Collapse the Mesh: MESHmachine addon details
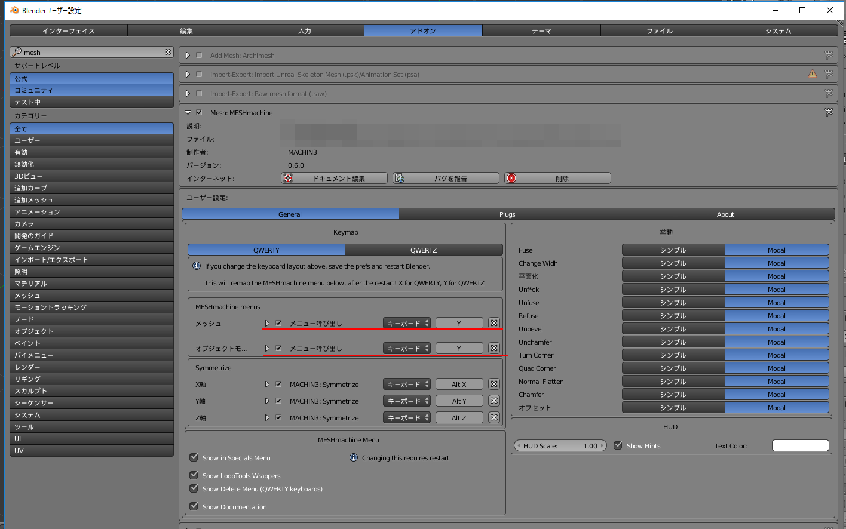 [x=188, y=112]
